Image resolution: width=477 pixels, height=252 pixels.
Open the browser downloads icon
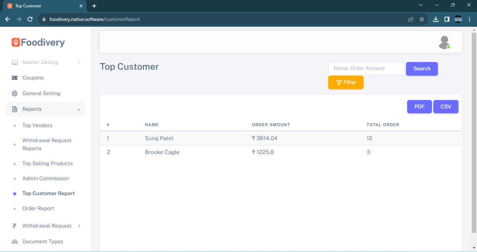pos(436,19)
